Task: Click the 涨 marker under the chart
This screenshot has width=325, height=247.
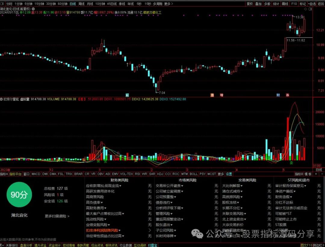Action: [287, 95]
